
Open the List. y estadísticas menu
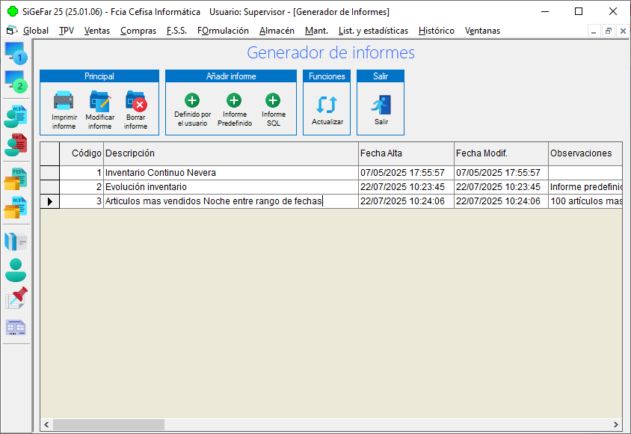[373, 31]
